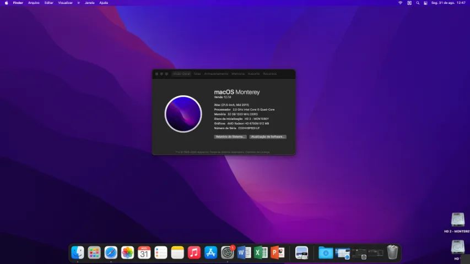This screenshot has width=470, height=264.
Task: Open Launchpad in the Dock
Action: click(94, 252)
